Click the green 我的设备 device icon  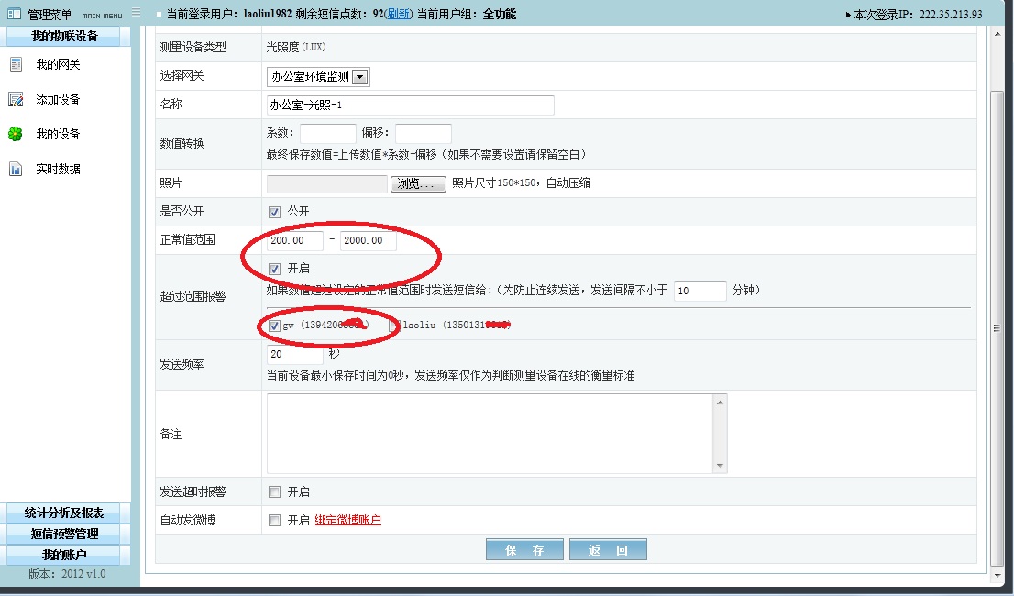coord(16,134)
